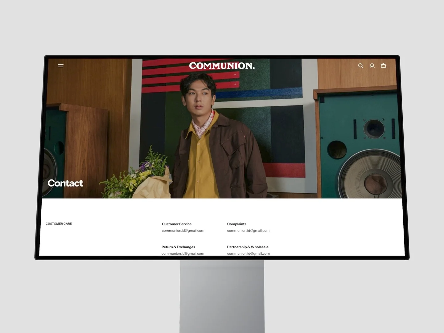The height and width of the screenshot is (333, 444).
Task: Click the CUSTOMER CARE section label
Action: pyautogui.click(x=59, y=224)
